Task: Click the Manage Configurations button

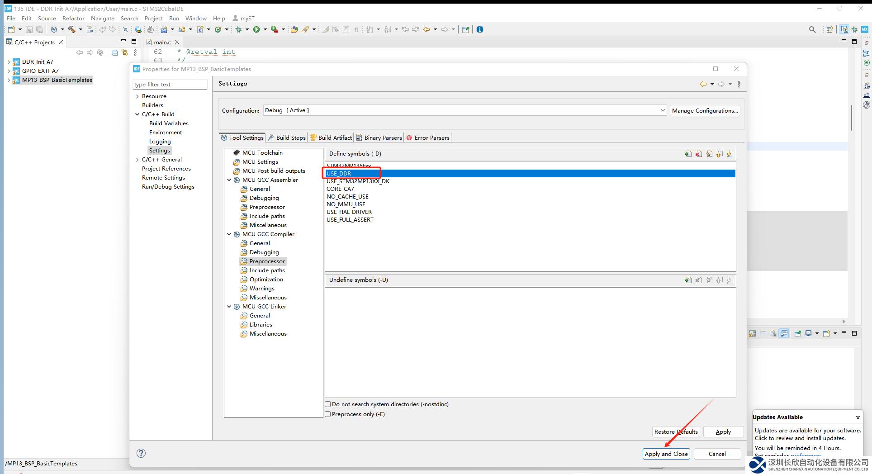Action: pyautogui.click(x=705, y=110)
